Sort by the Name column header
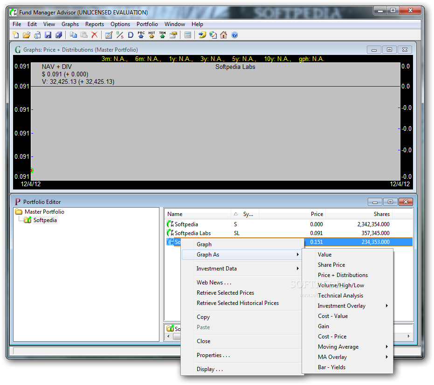Viewport: 434px width, 385px height. coord(198,214)
